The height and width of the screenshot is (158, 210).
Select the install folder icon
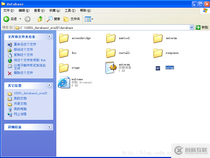[111, 53]
